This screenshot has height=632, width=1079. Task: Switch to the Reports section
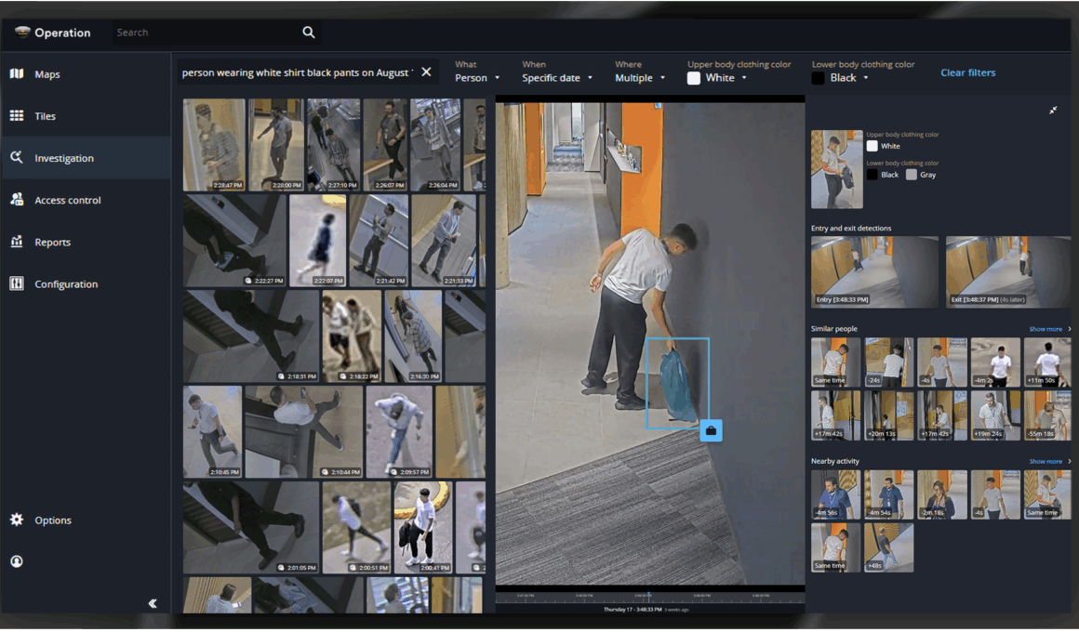click(x=86, y=242)
